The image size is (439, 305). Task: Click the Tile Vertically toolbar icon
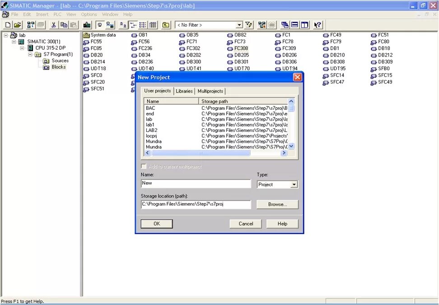coord(304,25)
